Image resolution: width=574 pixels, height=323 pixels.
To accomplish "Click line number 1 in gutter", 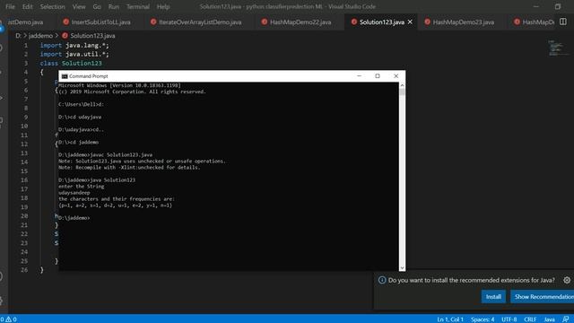I will [x=26, y=46].
